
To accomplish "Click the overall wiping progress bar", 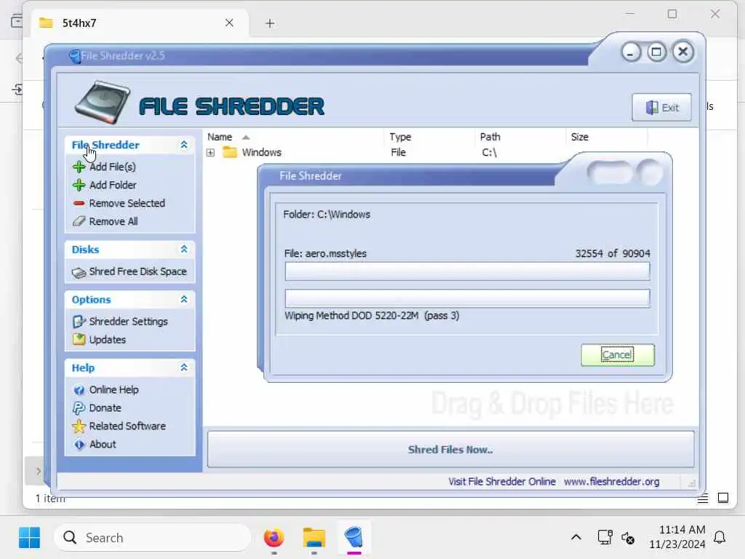I will (x=467, y=298).
